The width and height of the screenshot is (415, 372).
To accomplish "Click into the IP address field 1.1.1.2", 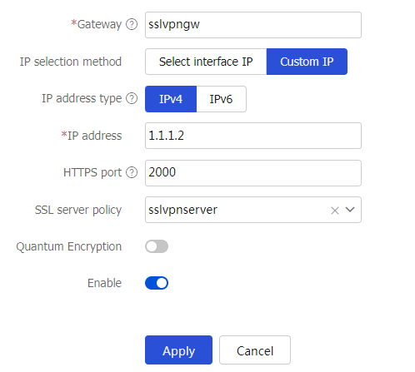I will (253, 136).
